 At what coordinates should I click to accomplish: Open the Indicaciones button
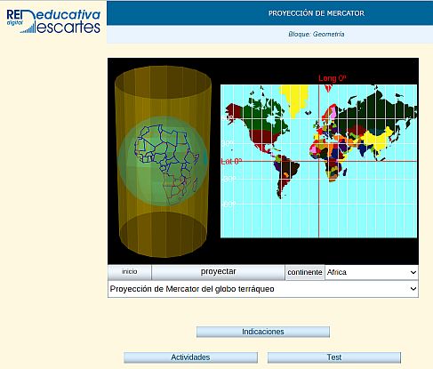tap(263, 332)
